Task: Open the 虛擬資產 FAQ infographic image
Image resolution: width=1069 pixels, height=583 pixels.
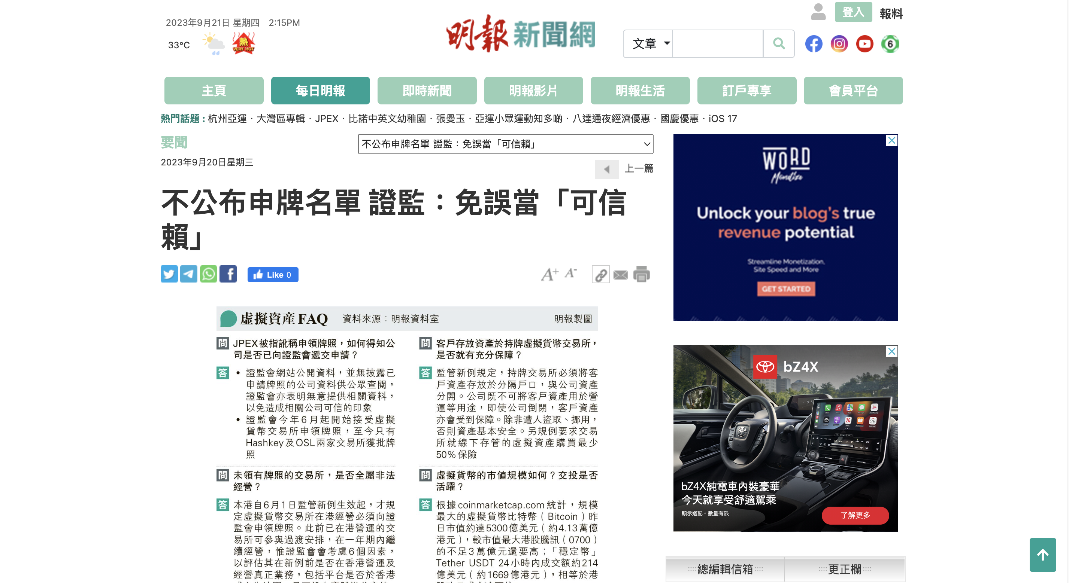Action: click(407, 445)
